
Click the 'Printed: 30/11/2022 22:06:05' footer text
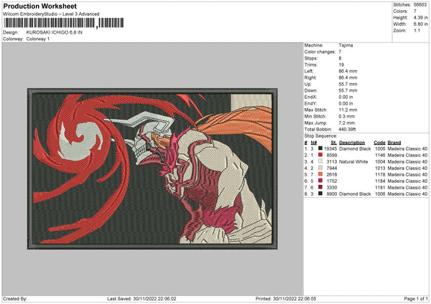click(x=286, y=298)
